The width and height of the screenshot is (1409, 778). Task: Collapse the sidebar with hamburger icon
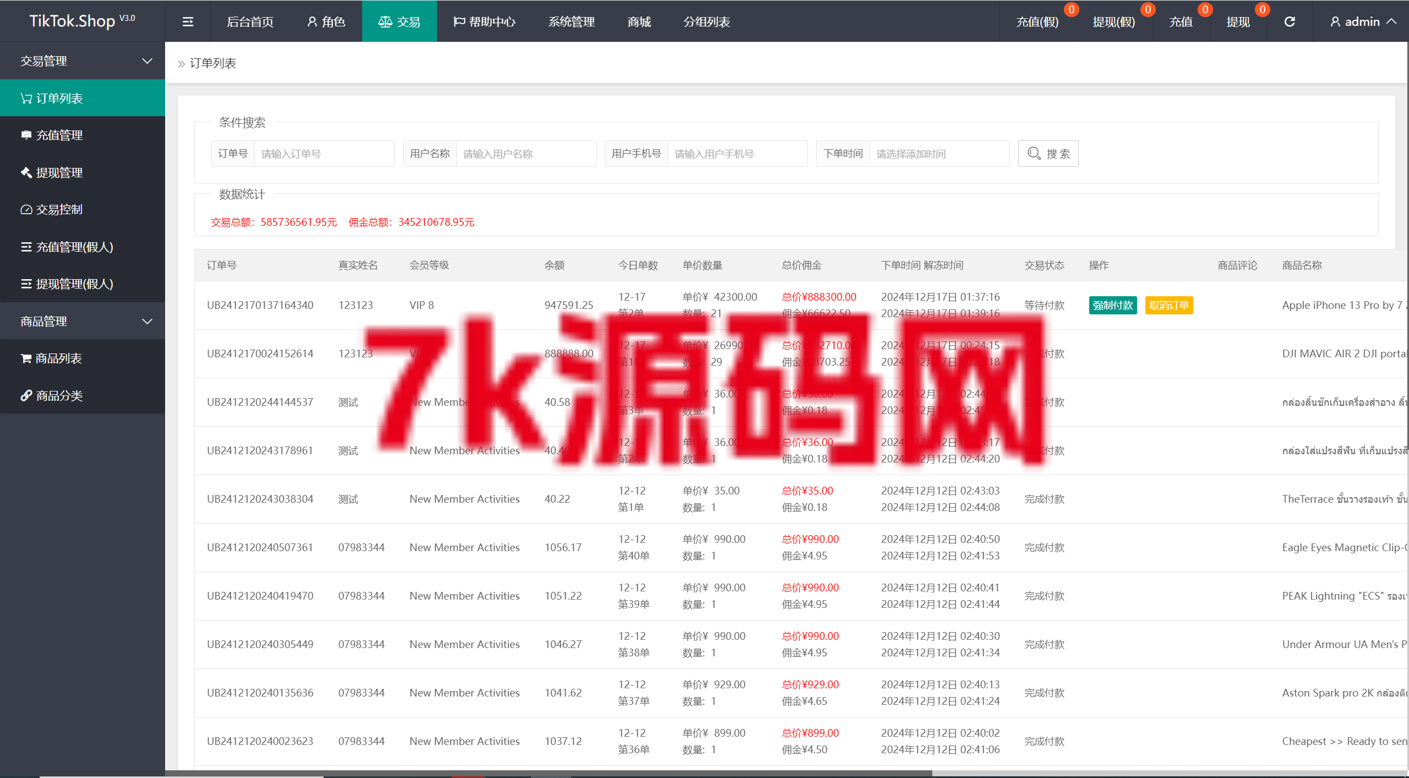click(188, 21)
